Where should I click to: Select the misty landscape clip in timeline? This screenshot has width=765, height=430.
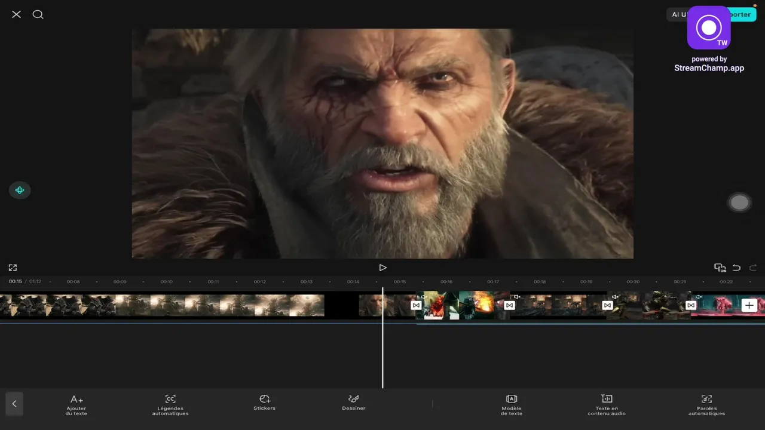point(220,305)
